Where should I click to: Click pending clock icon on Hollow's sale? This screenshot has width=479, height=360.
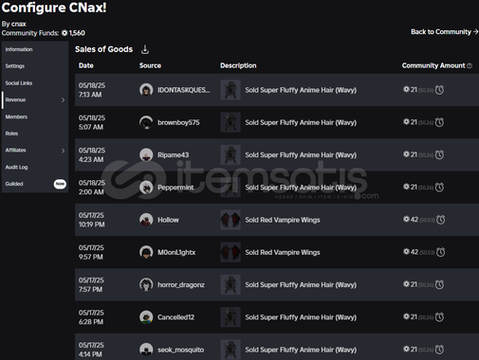(440, 220)
